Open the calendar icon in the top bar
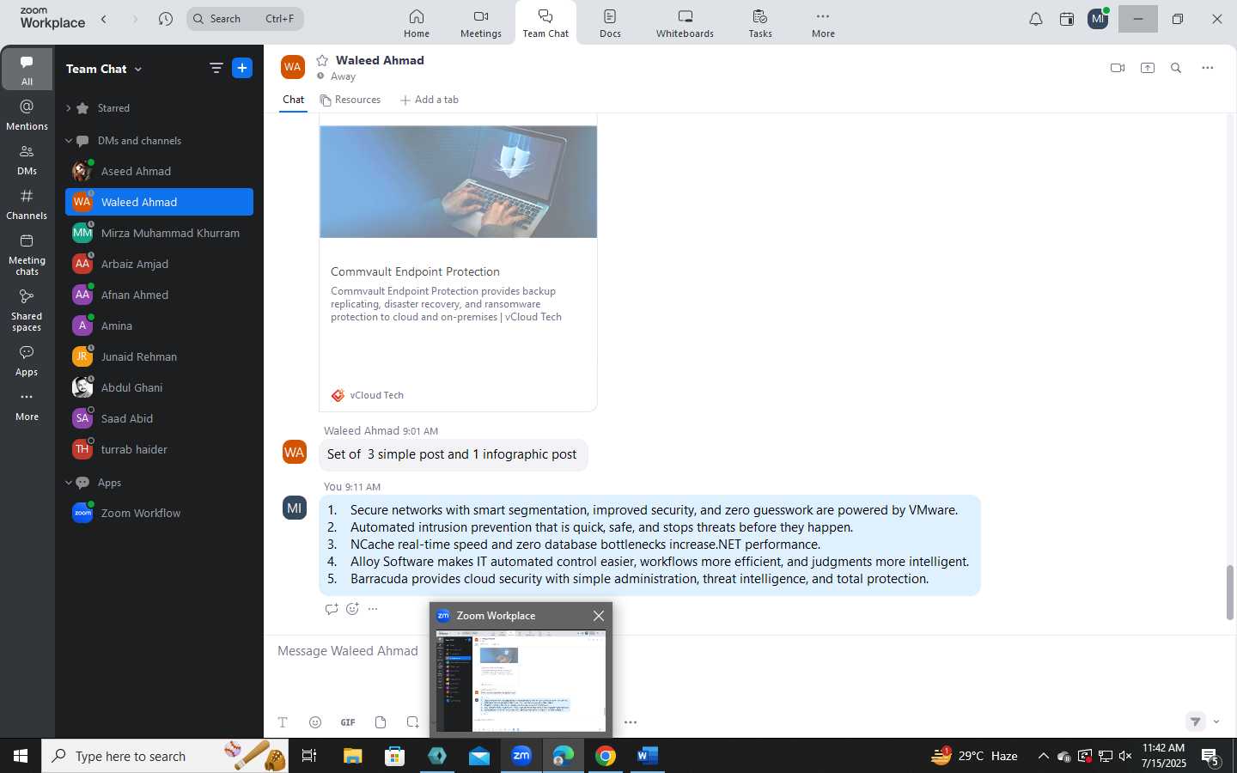 (x=1067, y=19)
